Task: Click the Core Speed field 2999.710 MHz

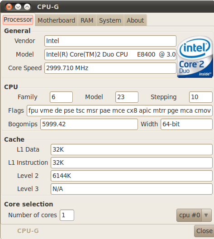Action: [110, 68]
